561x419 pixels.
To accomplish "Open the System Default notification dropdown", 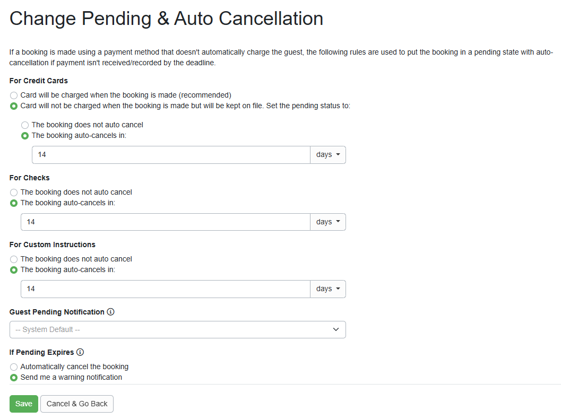I will click(177, 329).
